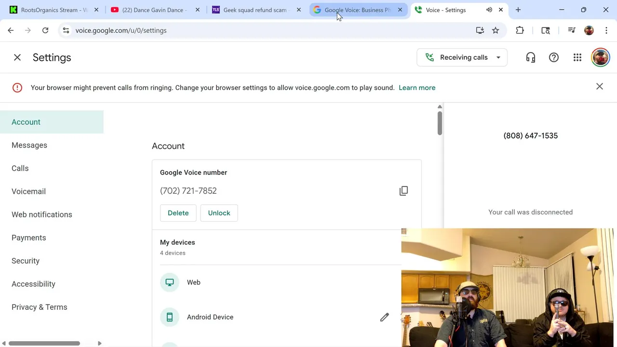Open the audio headset settings icon
The height and width of the screenshot is (347, 617).
coord(531,57)
